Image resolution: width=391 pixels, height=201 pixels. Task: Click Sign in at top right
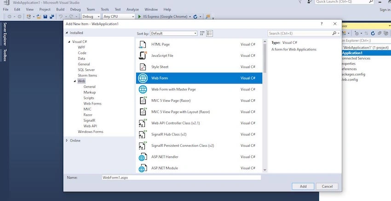click(385, 10)
